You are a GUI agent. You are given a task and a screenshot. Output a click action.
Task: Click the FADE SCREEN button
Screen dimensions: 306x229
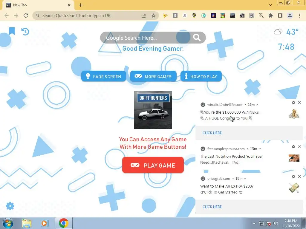tap(104, 76)
